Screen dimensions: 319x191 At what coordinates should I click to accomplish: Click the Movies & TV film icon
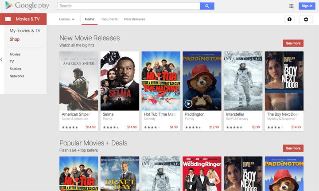pyautogui.click(x=8, y=19)
